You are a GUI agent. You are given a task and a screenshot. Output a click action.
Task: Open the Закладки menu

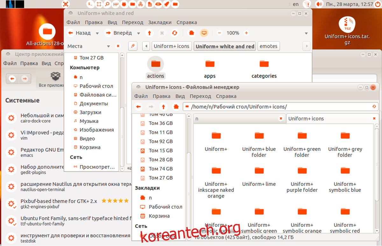pyautogui.click(x=160, y=22)
